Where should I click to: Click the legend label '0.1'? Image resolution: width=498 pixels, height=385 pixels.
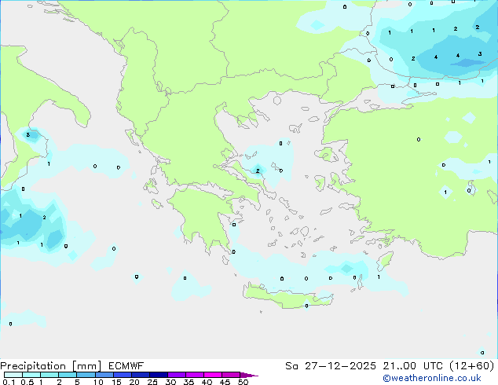(9, 382)
